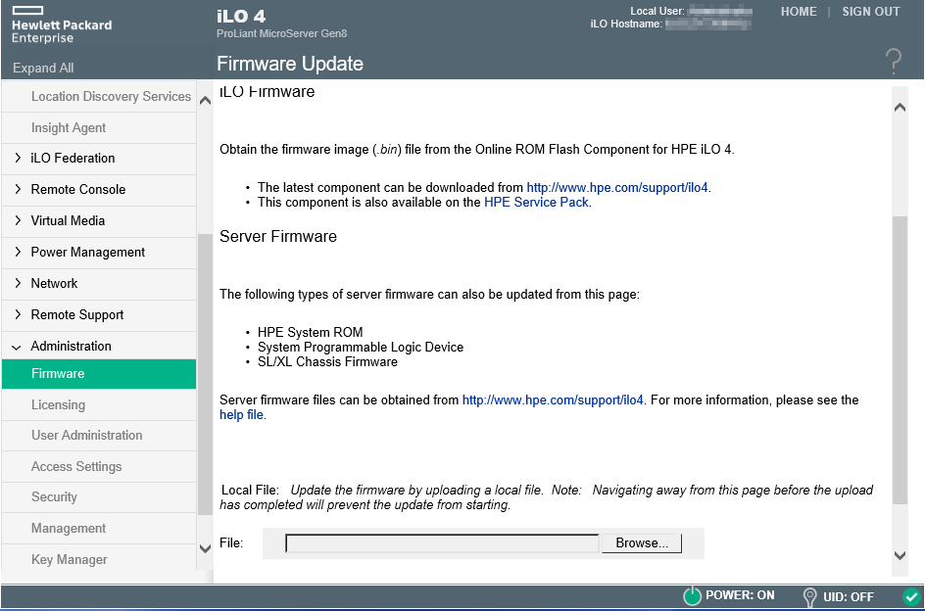The image size is (925, 611).
Task: Open the help file link
Action: point(241,414)
